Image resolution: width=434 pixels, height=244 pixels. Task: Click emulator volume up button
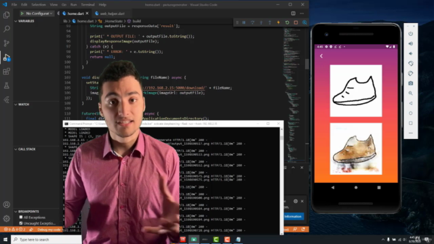point(411,43)
